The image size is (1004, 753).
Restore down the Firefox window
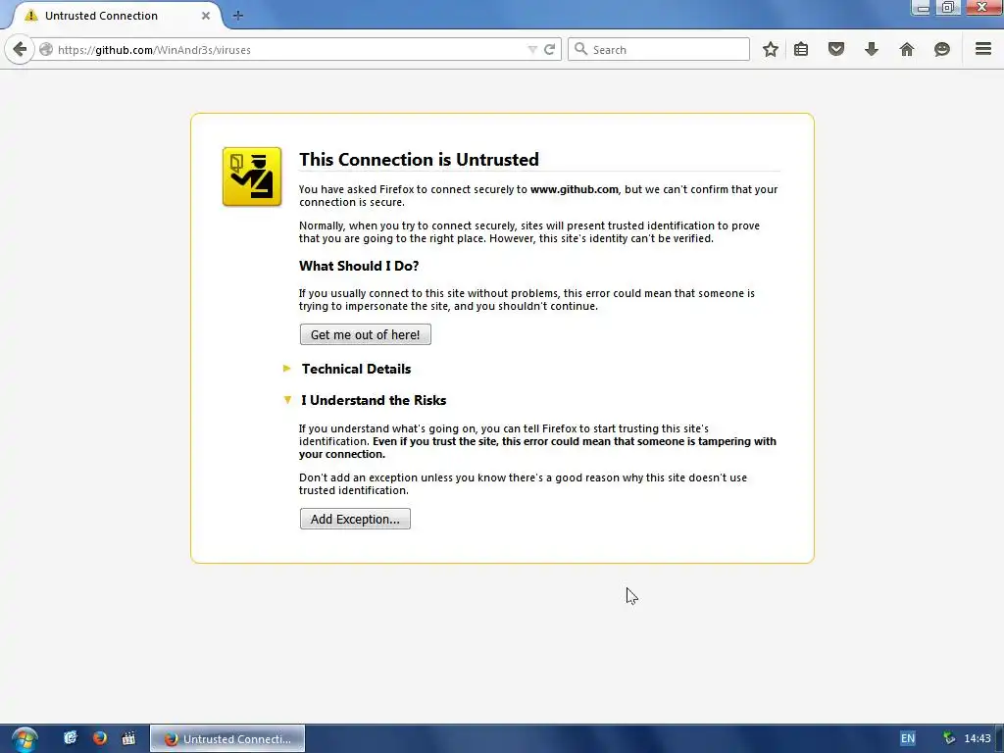click(948, 8)
